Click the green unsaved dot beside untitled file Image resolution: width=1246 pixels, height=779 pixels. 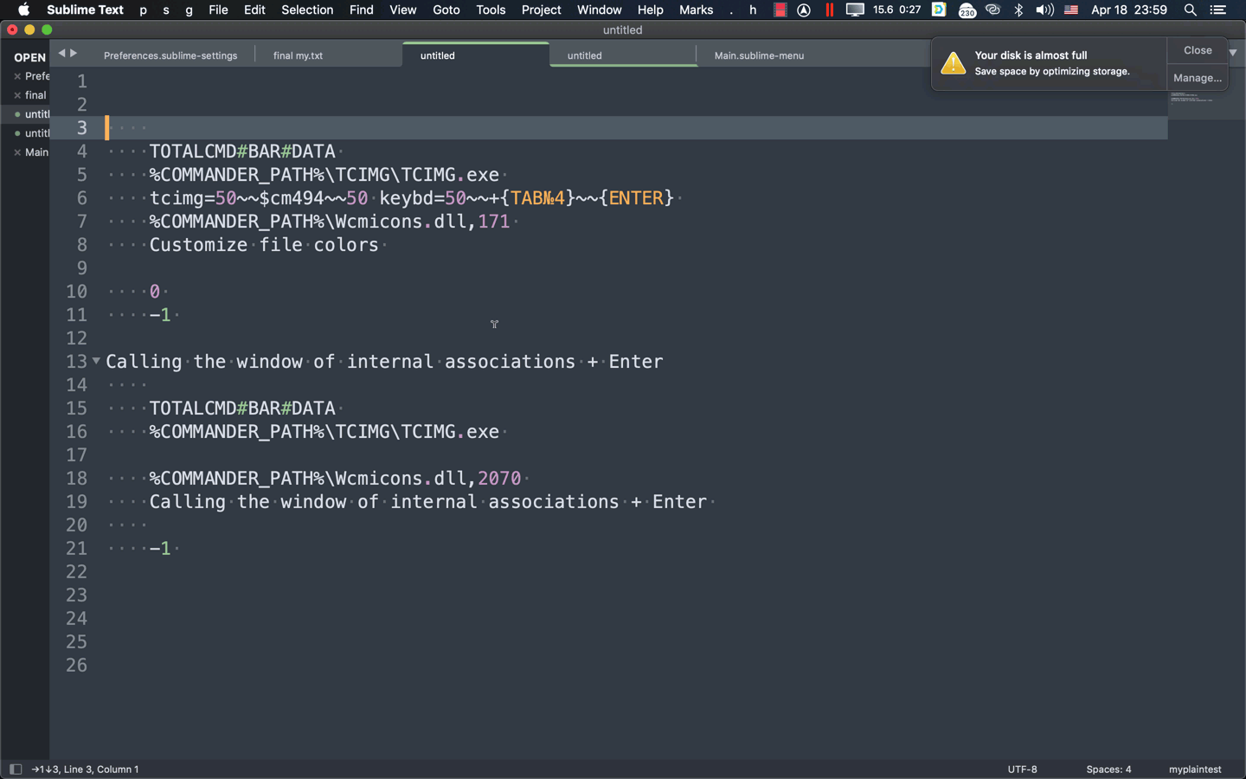tap(17, 114)
